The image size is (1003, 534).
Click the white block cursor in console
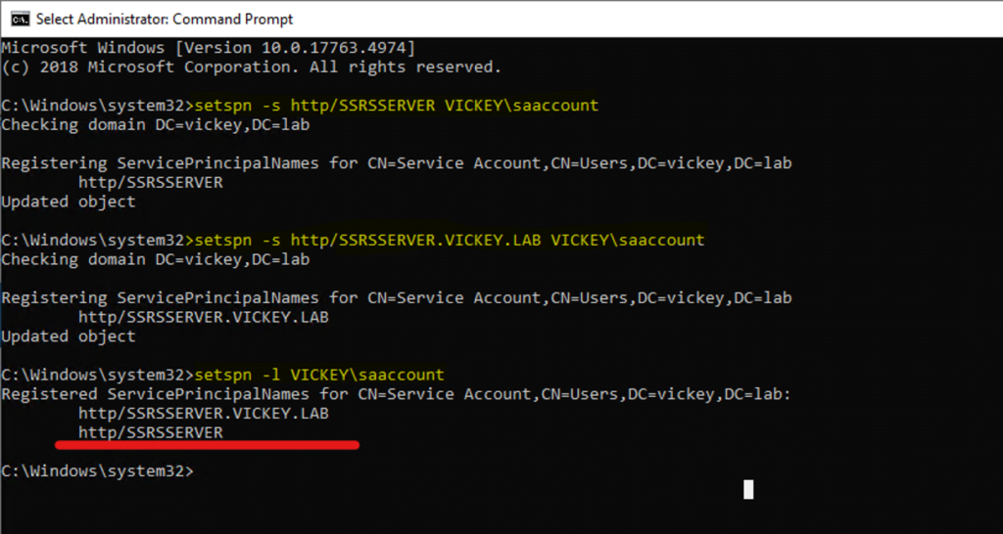tap(748, 490)
